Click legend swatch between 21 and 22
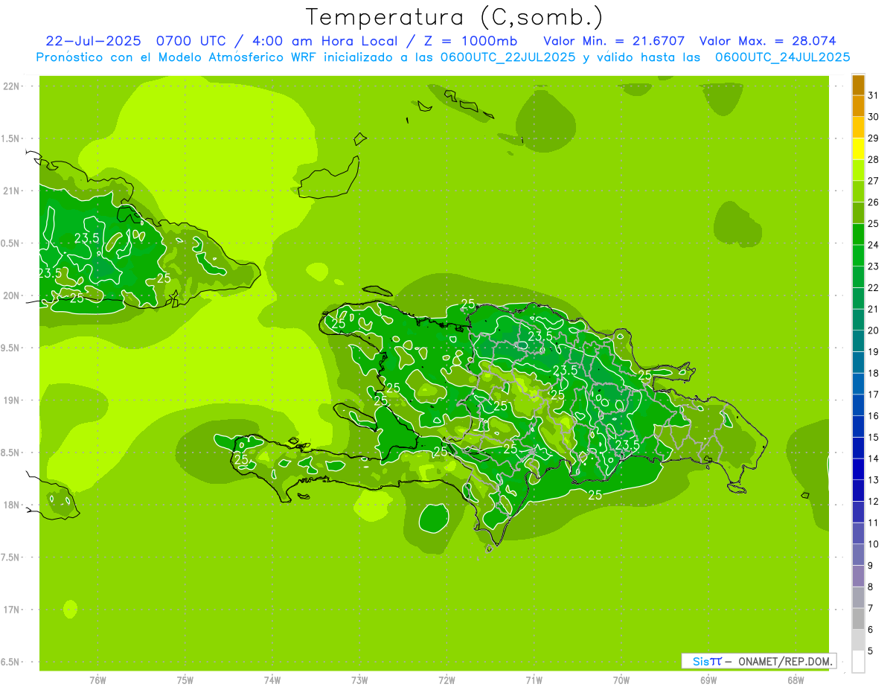Screen dimensions: 893x690 click(x=858, y=298)
